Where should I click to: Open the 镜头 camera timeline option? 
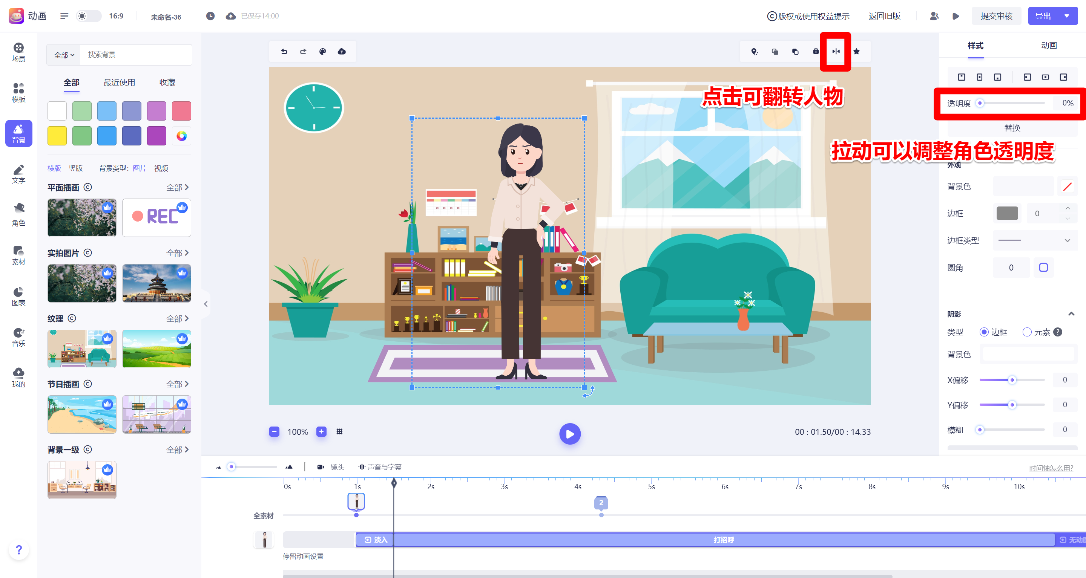click(331, 467)
